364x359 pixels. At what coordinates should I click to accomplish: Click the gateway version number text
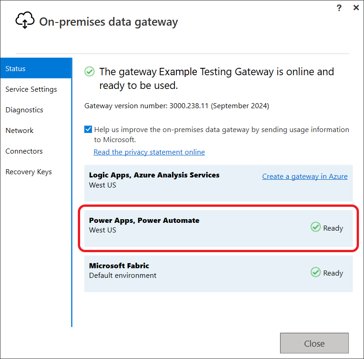(x=177, y=106)
